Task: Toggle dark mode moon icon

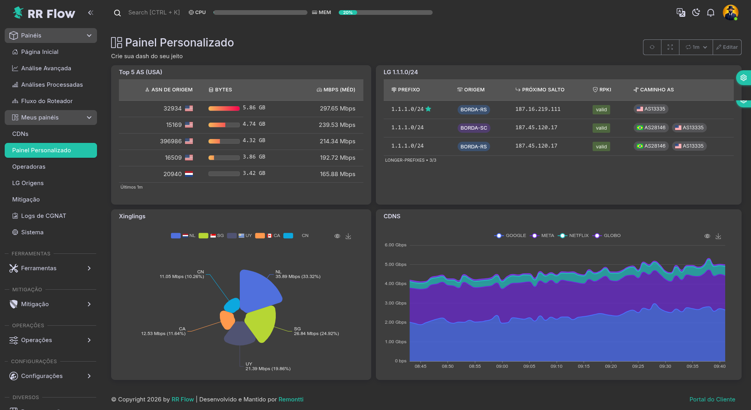Action: [x=696, y=12]
